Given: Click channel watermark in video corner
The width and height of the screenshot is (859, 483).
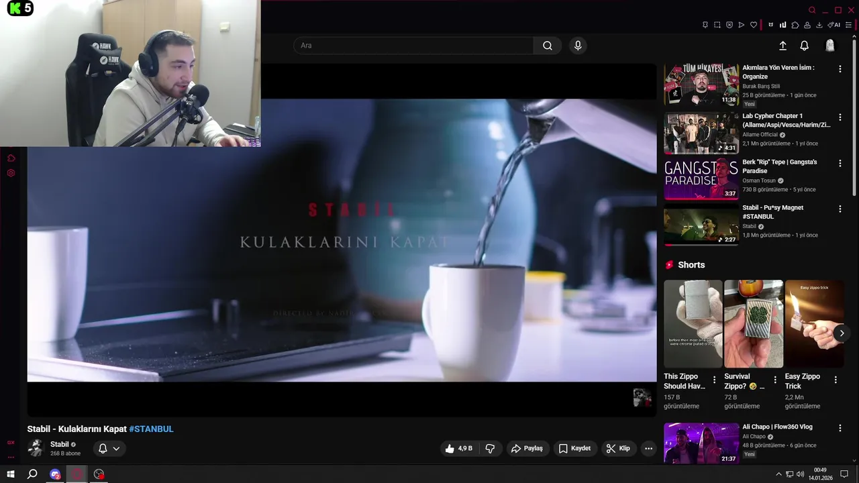Looking at the screenshot, I should (x=642, y=397).
